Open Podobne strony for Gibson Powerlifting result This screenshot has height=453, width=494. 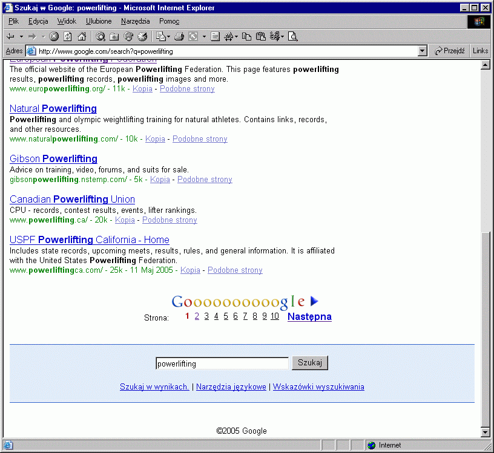coord(205,180)
